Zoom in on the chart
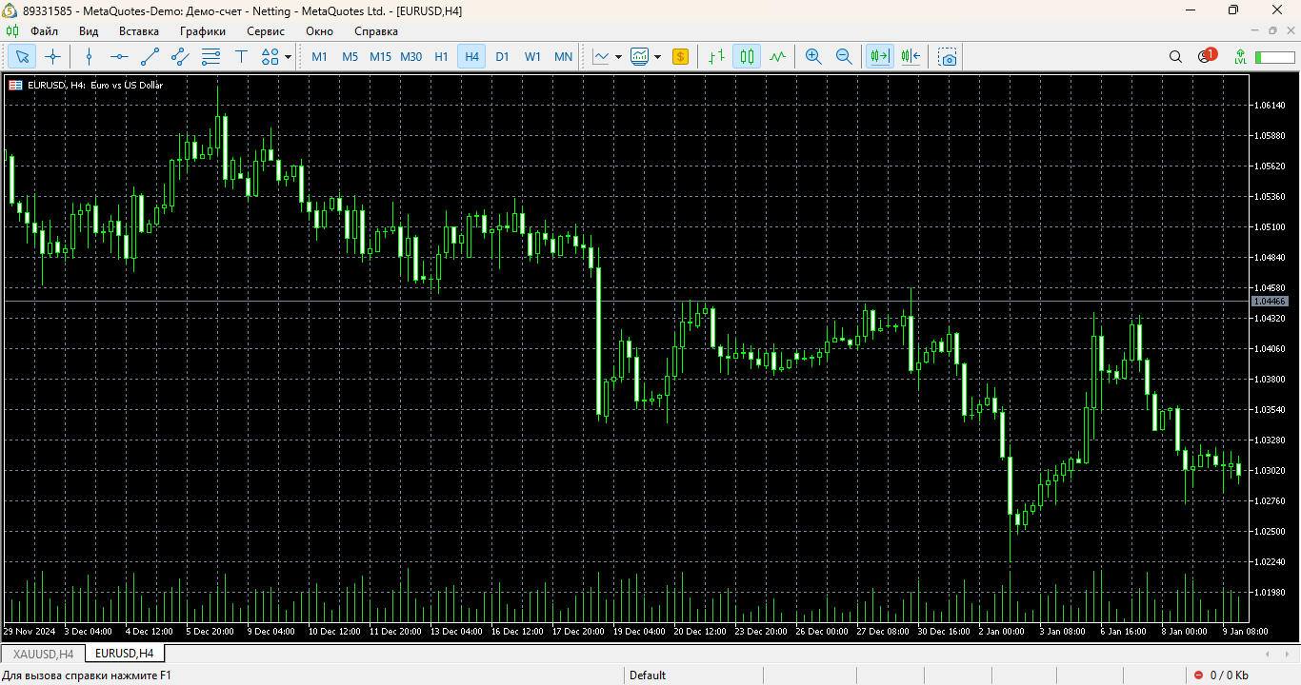This screenshot has height=685, width=1301. tap(812, 56)
